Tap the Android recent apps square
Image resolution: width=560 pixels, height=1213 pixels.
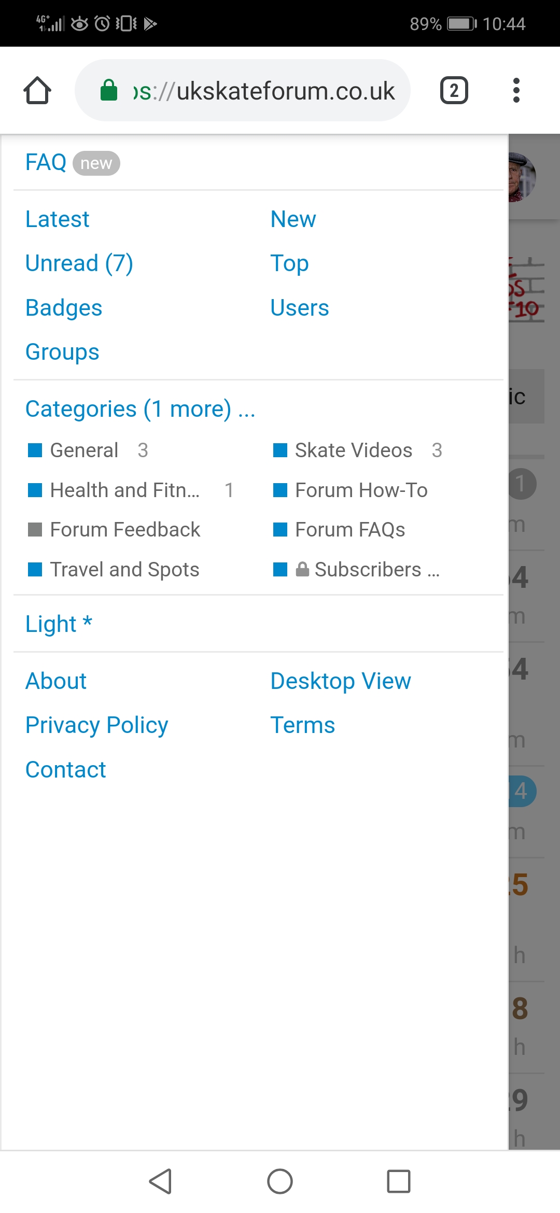398,1181
